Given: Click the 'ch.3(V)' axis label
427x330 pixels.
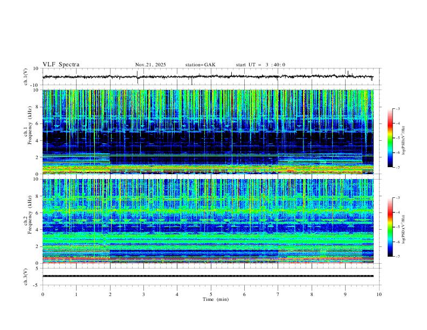Looking at the screenshot, I should pyautogui.click(x=26, y=277).
